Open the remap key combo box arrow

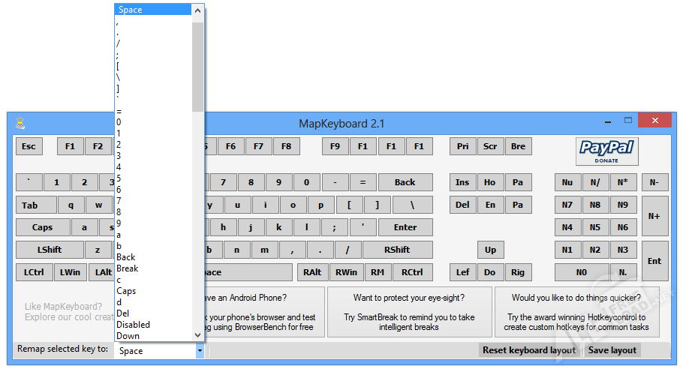[200, 351]
